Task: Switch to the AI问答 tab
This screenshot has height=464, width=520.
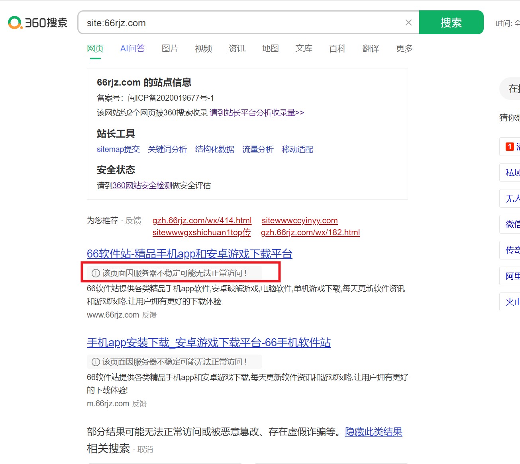Action: click(133, 49)
